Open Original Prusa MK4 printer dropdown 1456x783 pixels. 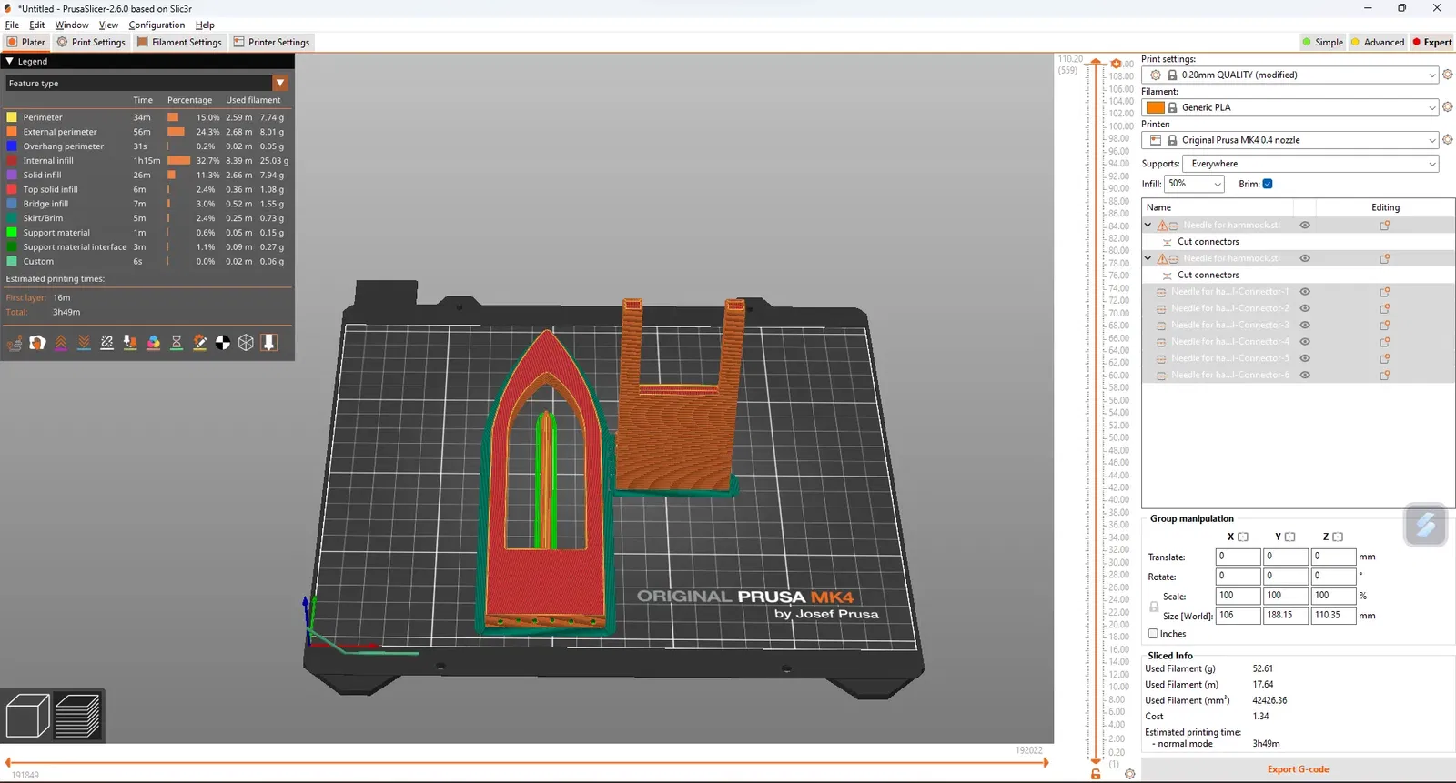tap(1290, 140)
